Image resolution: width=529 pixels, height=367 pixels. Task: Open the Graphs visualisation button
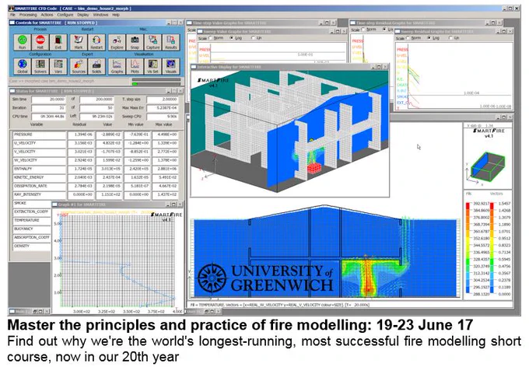(117, 66)
